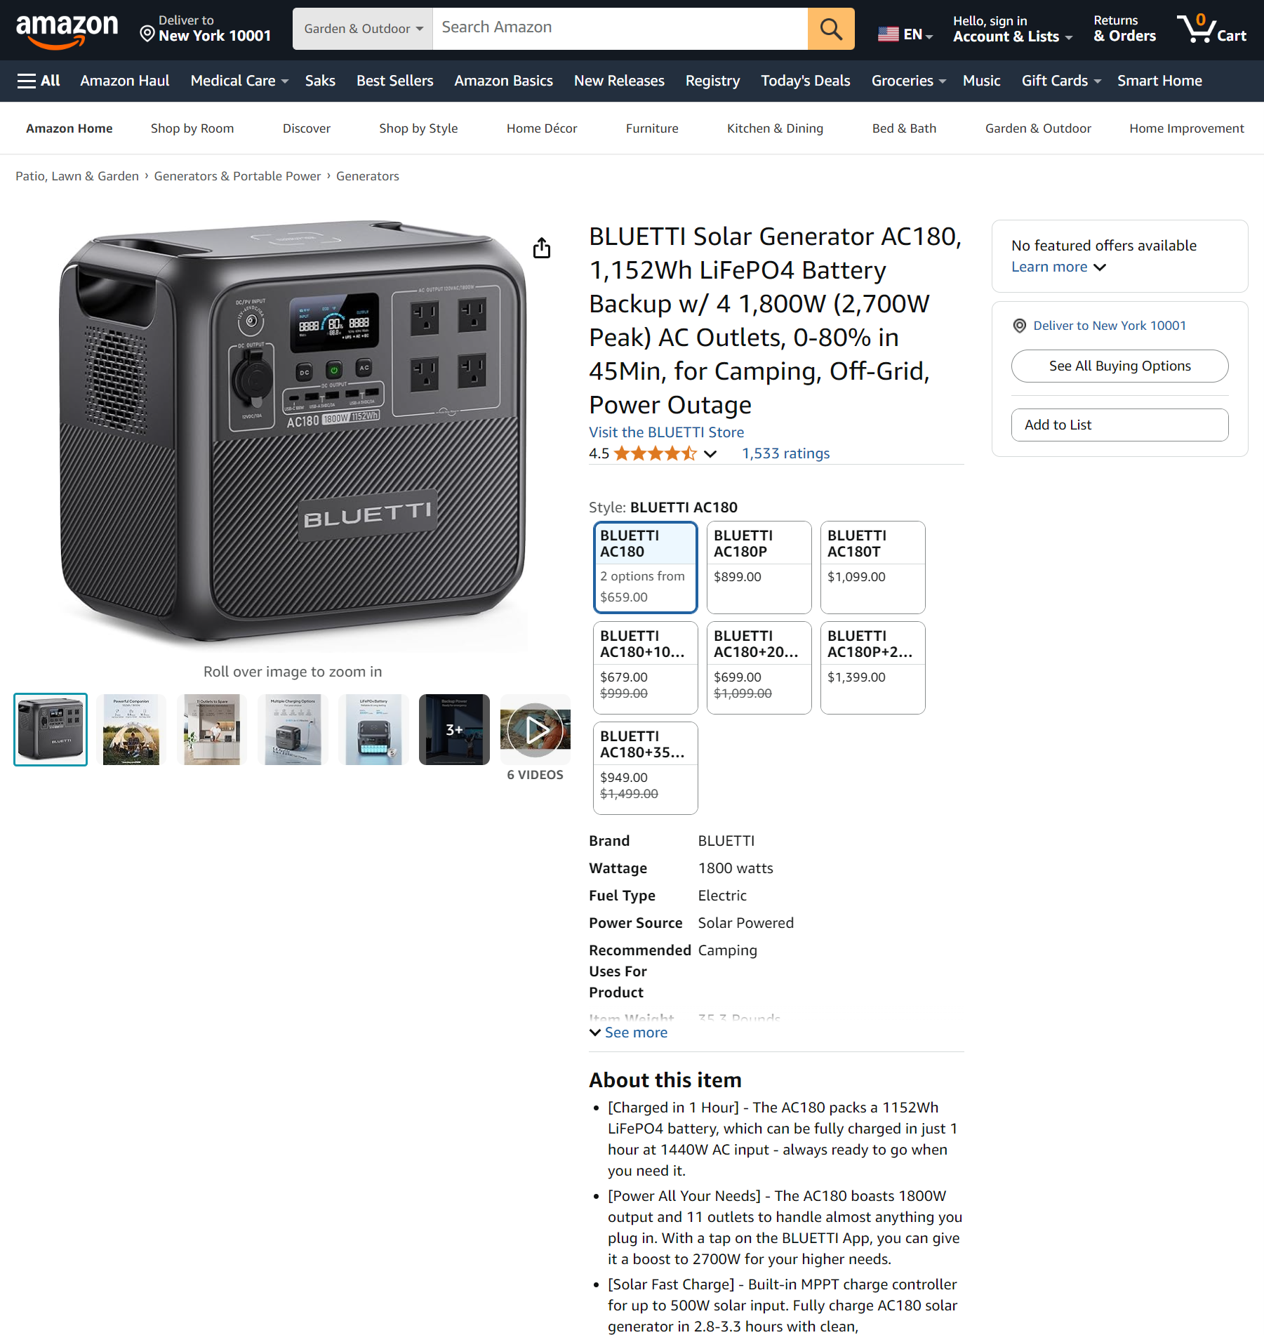1264x1335 pixels.
Task: Click the orange search magnifier button
Action: [x=831, y=29]
